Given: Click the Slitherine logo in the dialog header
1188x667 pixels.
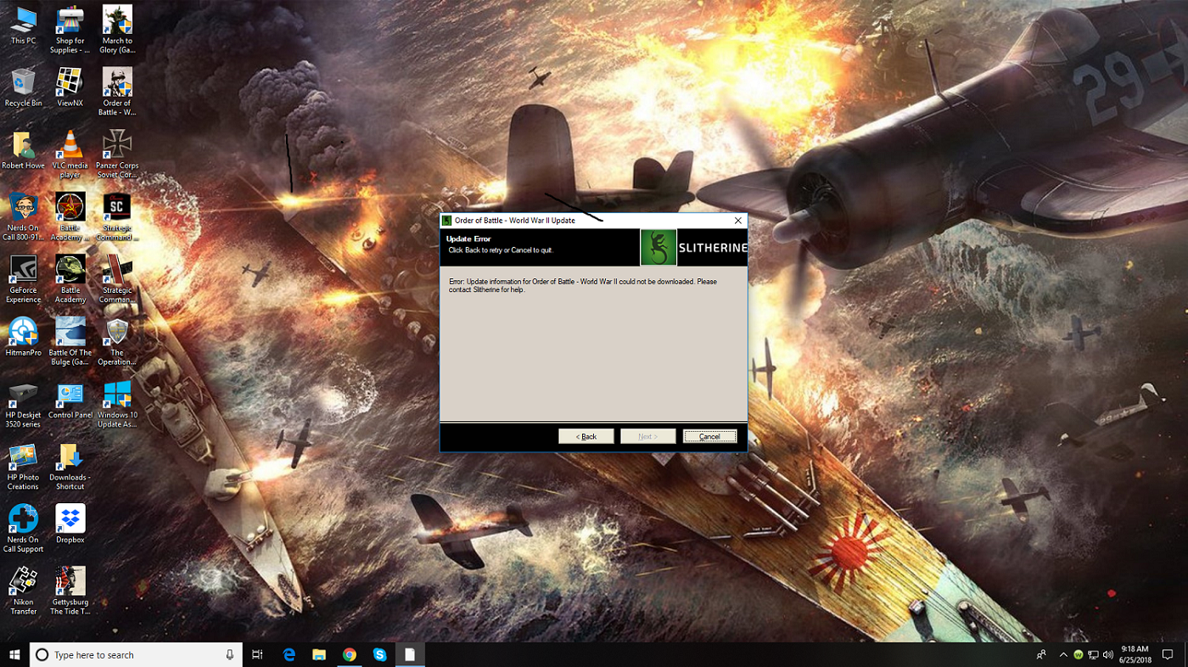Looking at the screenshot, I should point(694,248).
